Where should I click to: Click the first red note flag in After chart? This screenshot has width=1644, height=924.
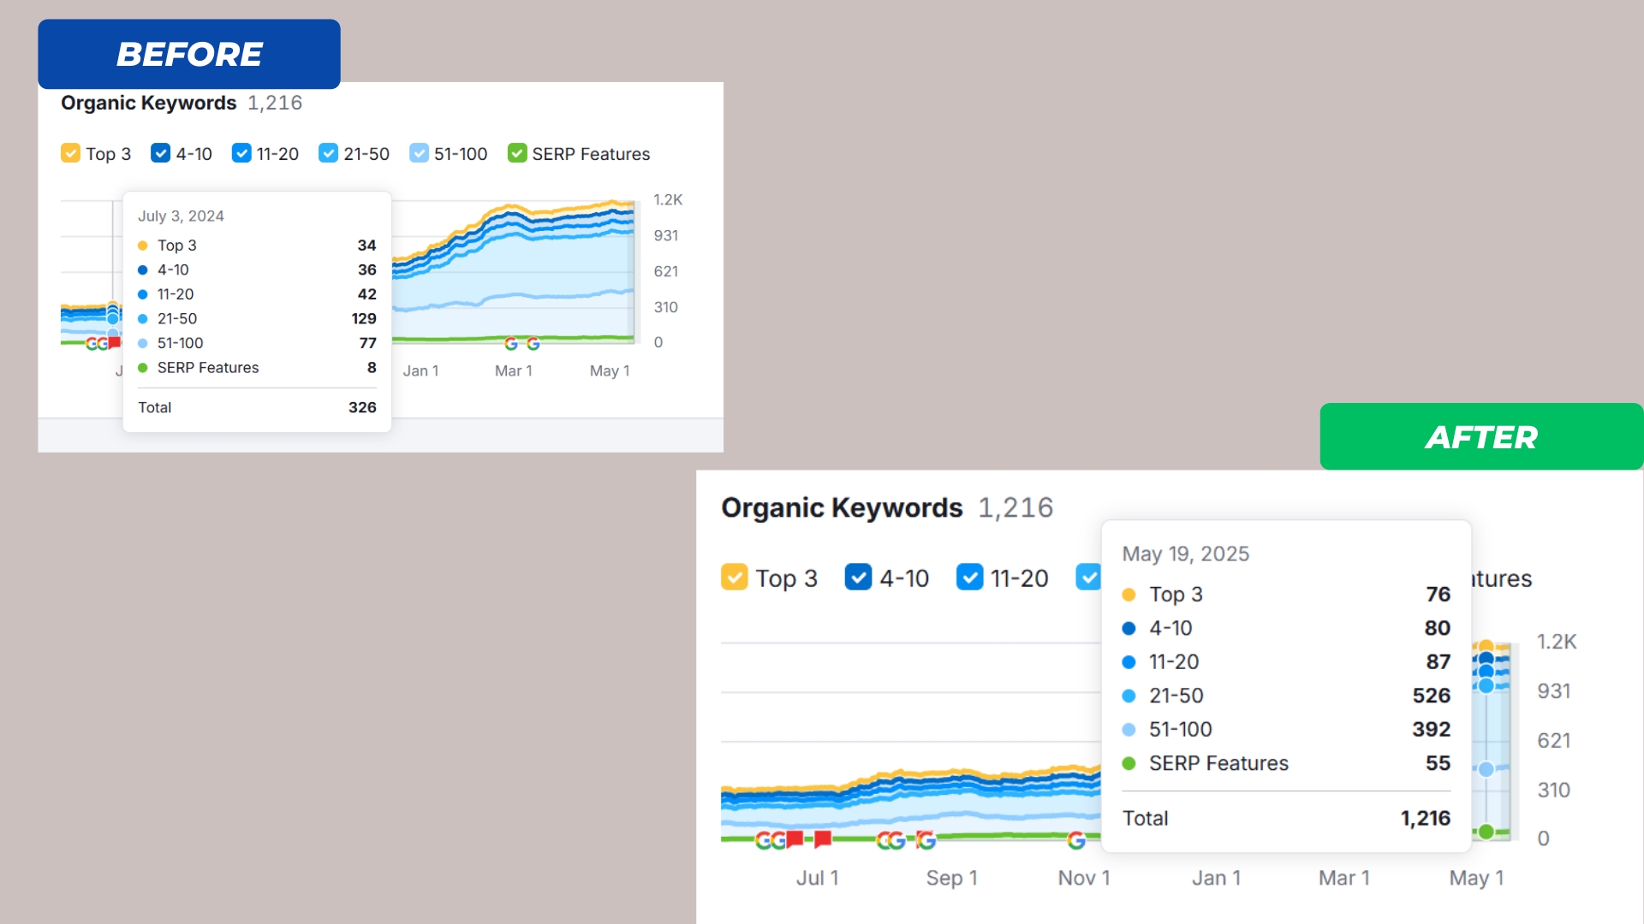click(795, 838)
